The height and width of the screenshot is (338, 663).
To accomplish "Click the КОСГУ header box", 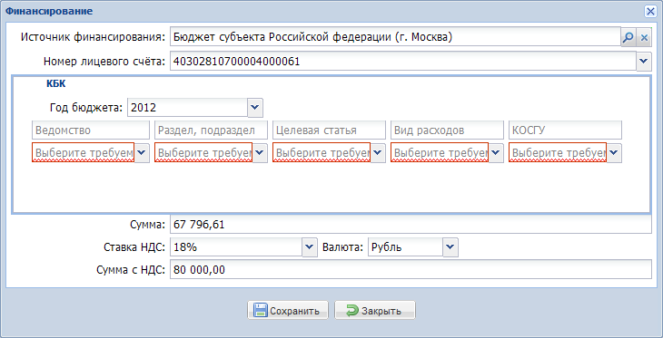I will tap(565, 130).
